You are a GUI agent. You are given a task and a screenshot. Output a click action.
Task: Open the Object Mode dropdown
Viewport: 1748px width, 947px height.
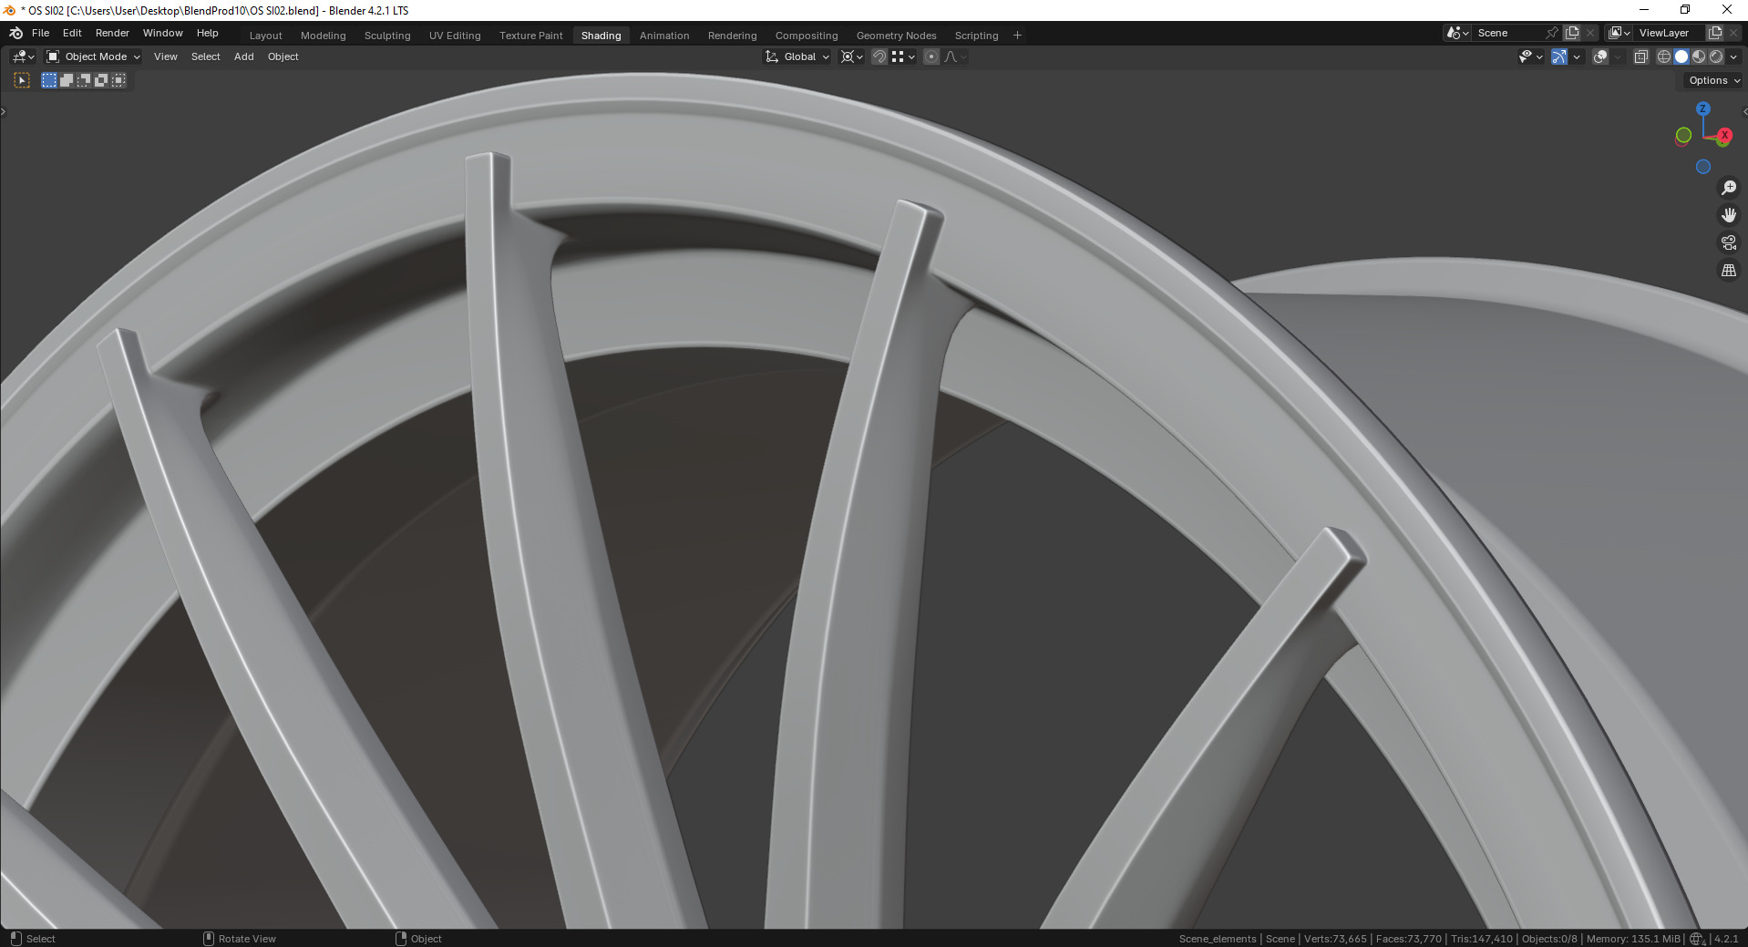coord(93,57)
